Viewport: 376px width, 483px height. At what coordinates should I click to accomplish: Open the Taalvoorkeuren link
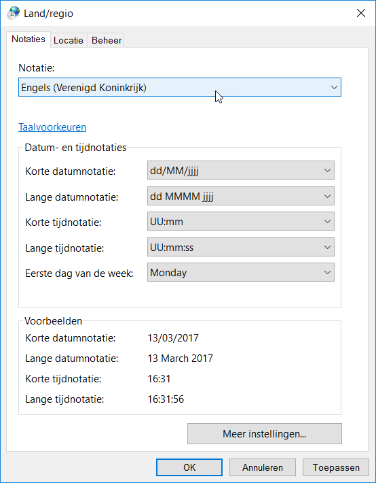point(52,127)
